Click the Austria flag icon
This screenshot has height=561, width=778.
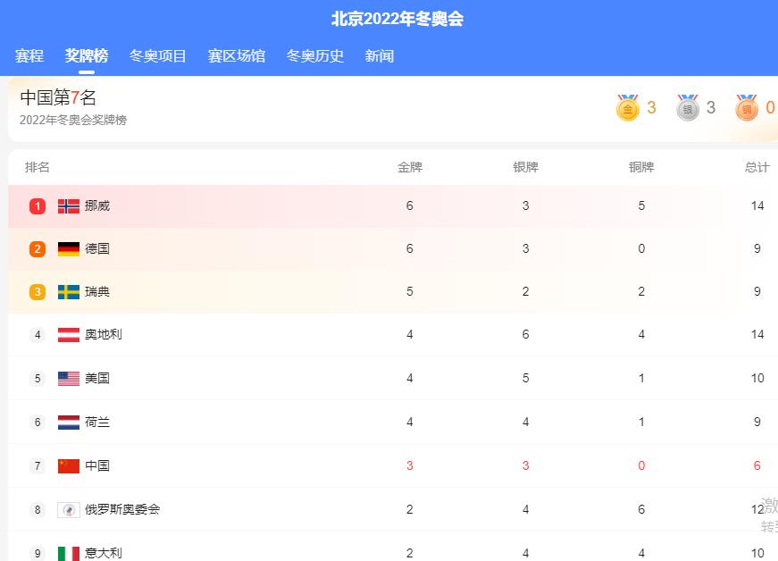tap(68, 335)
